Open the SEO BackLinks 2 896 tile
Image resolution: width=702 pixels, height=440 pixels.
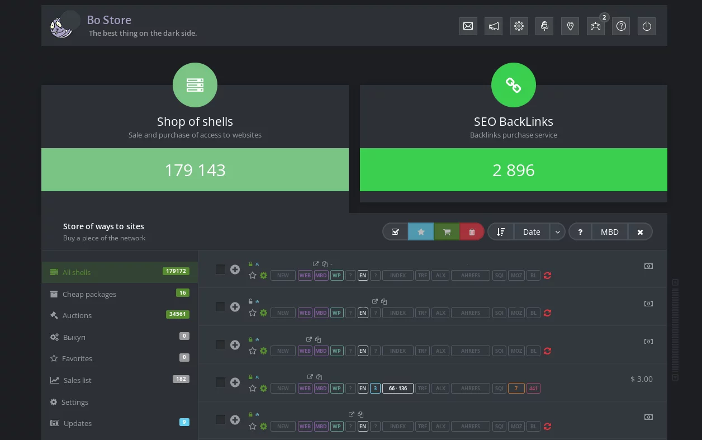[x=513, y=170]
